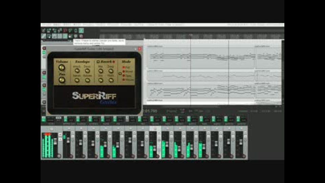Click the New Project icon in the main toolbar
The height and width of the screenshot is (183, 325).
pyautogui.click(x=44, y=30)
